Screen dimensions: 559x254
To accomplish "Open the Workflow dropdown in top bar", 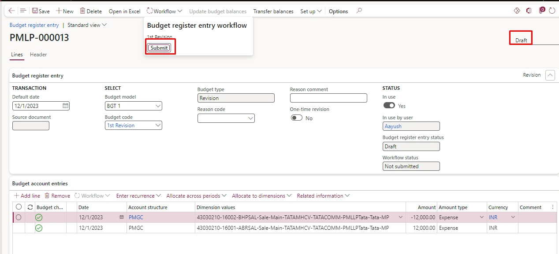I will tap(164, 11).
